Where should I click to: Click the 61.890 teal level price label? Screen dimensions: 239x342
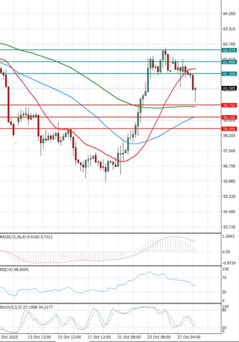(229, 62)
